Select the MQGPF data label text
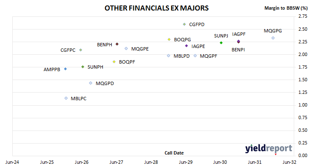This screenshot has height=168, width=309. pyautogui.click(x=209, y=56)
